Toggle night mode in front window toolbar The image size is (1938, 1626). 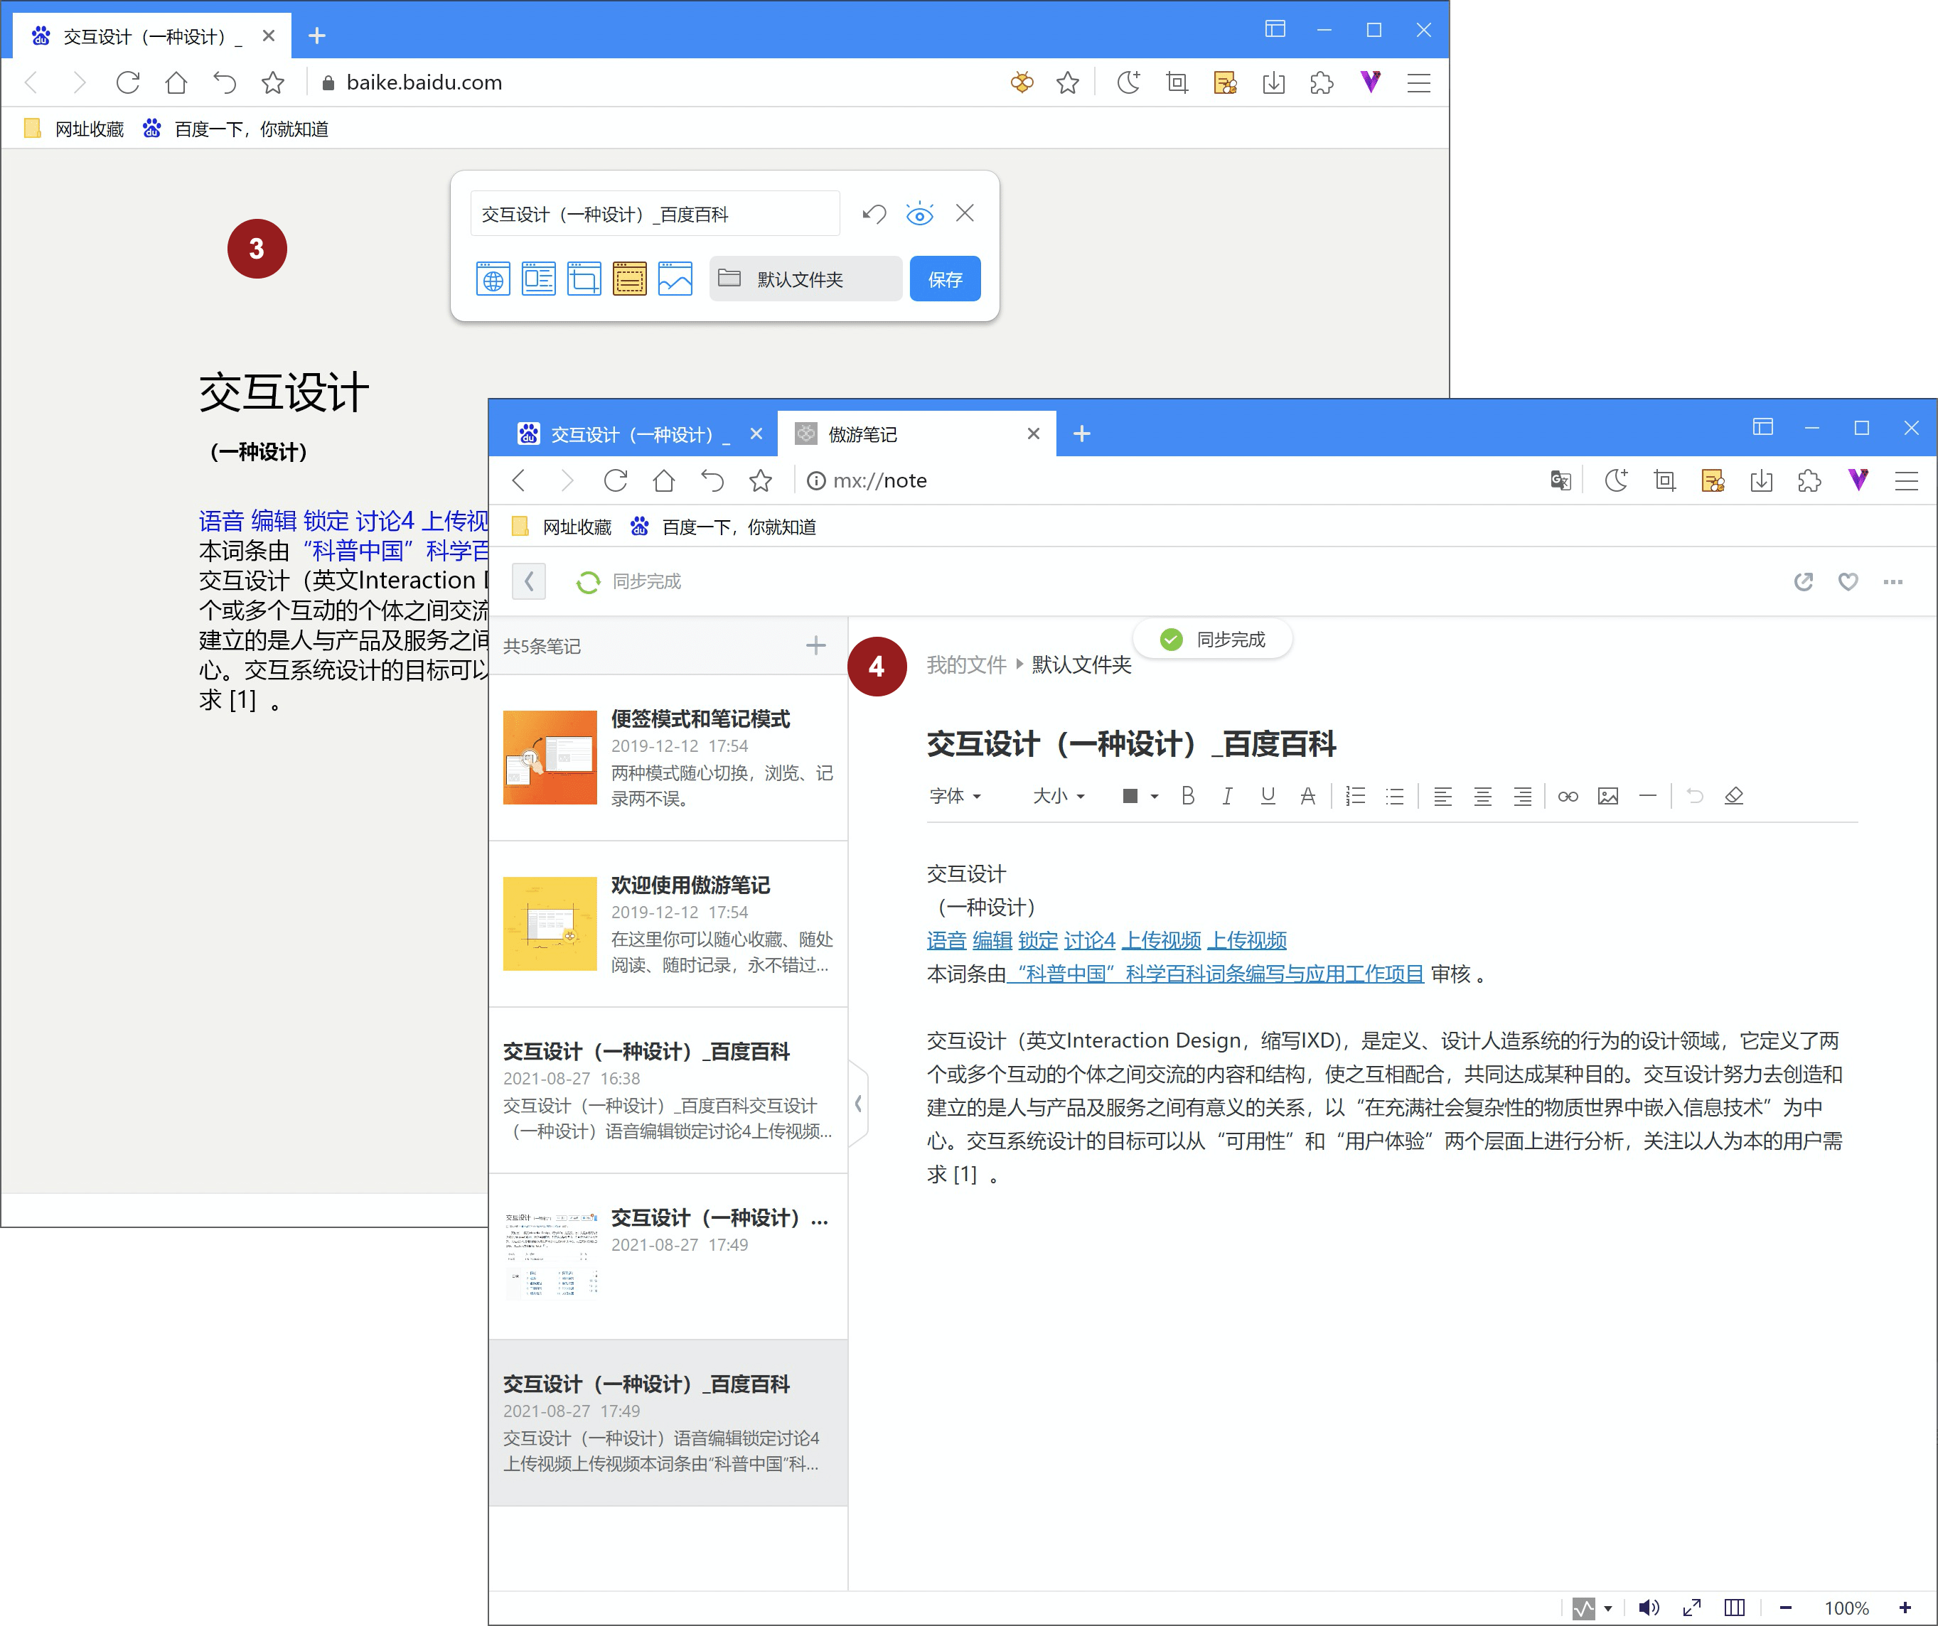click(x=1615, y=480)
